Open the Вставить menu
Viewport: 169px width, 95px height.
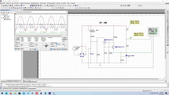tap(16, 3)
